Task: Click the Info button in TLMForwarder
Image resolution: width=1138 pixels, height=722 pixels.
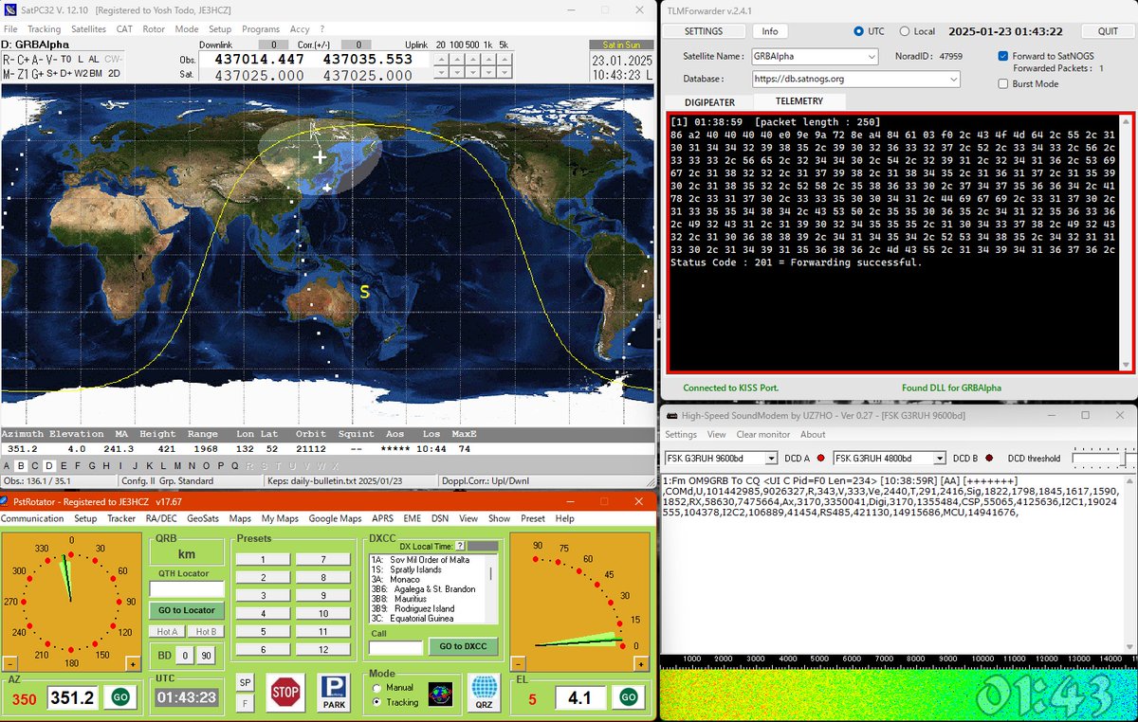Action: click(x=770, y=31)
